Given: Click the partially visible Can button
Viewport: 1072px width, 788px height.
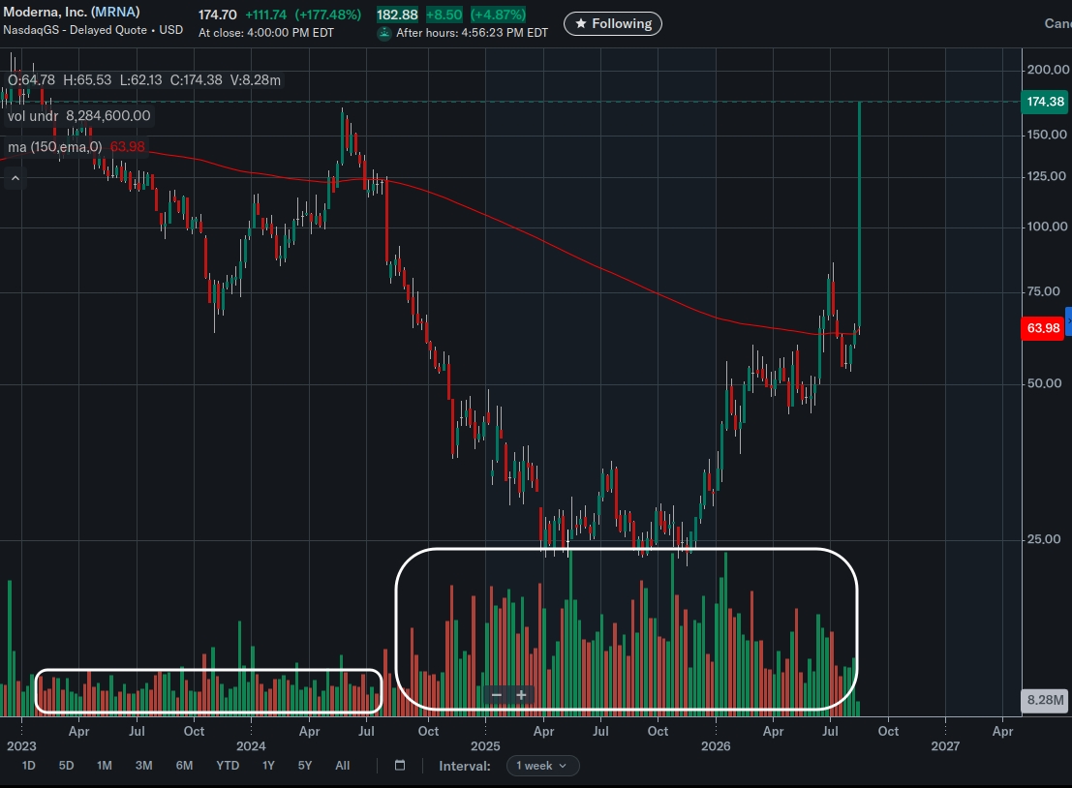Looking at the screenshot, I should pos(1057,24).
